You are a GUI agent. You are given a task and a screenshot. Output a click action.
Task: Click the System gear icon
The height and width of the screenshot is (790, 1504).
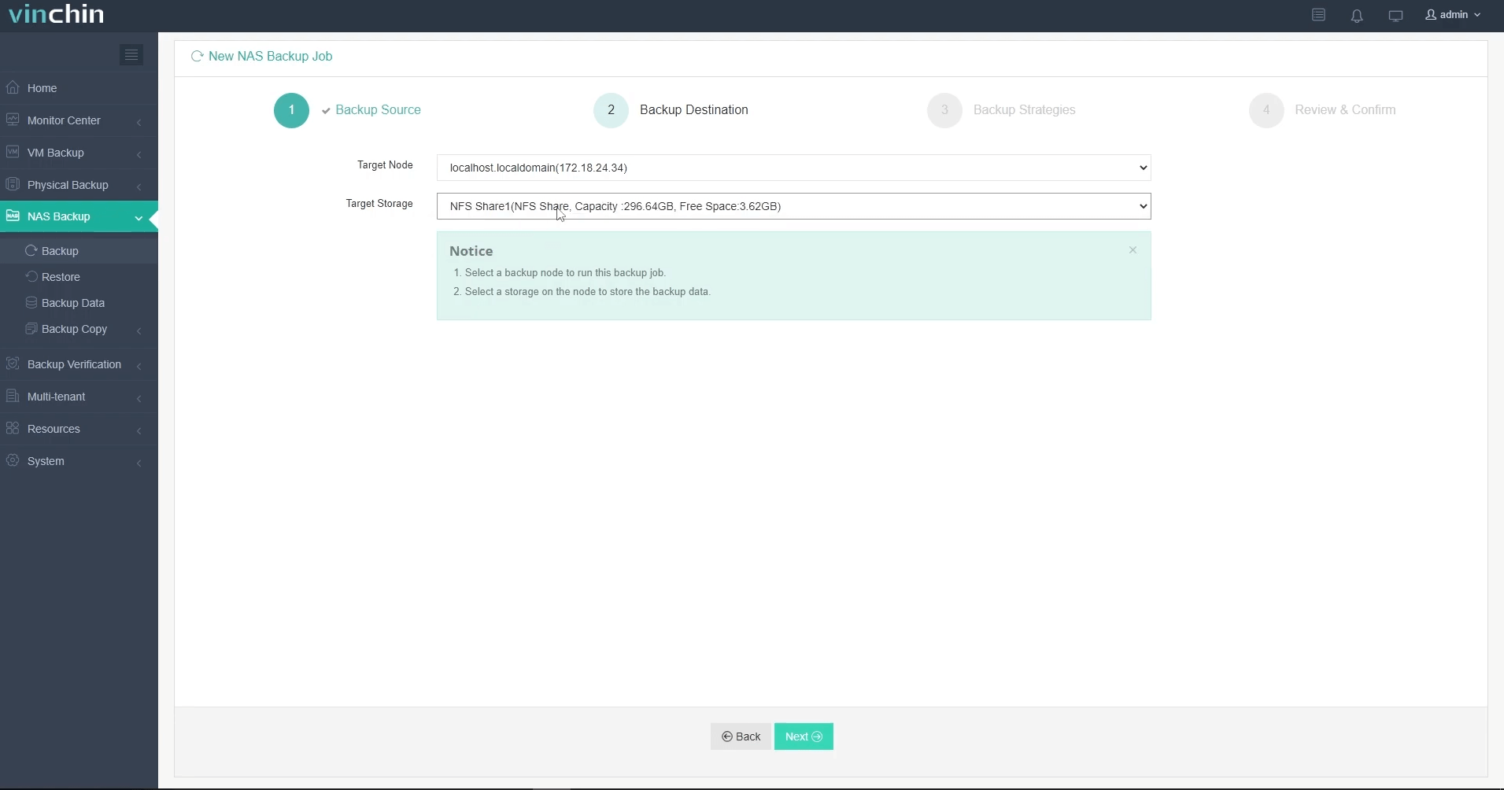[13, 460]
